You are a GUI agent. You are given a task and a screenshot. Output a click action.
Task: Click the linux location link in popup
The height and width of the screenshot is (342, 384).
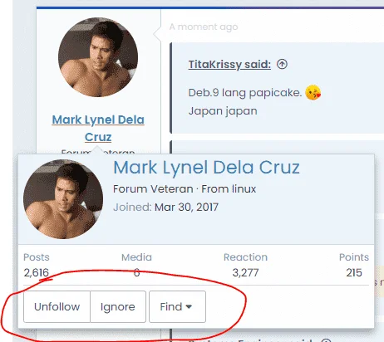pyautogui.click(x=244, y=189)
